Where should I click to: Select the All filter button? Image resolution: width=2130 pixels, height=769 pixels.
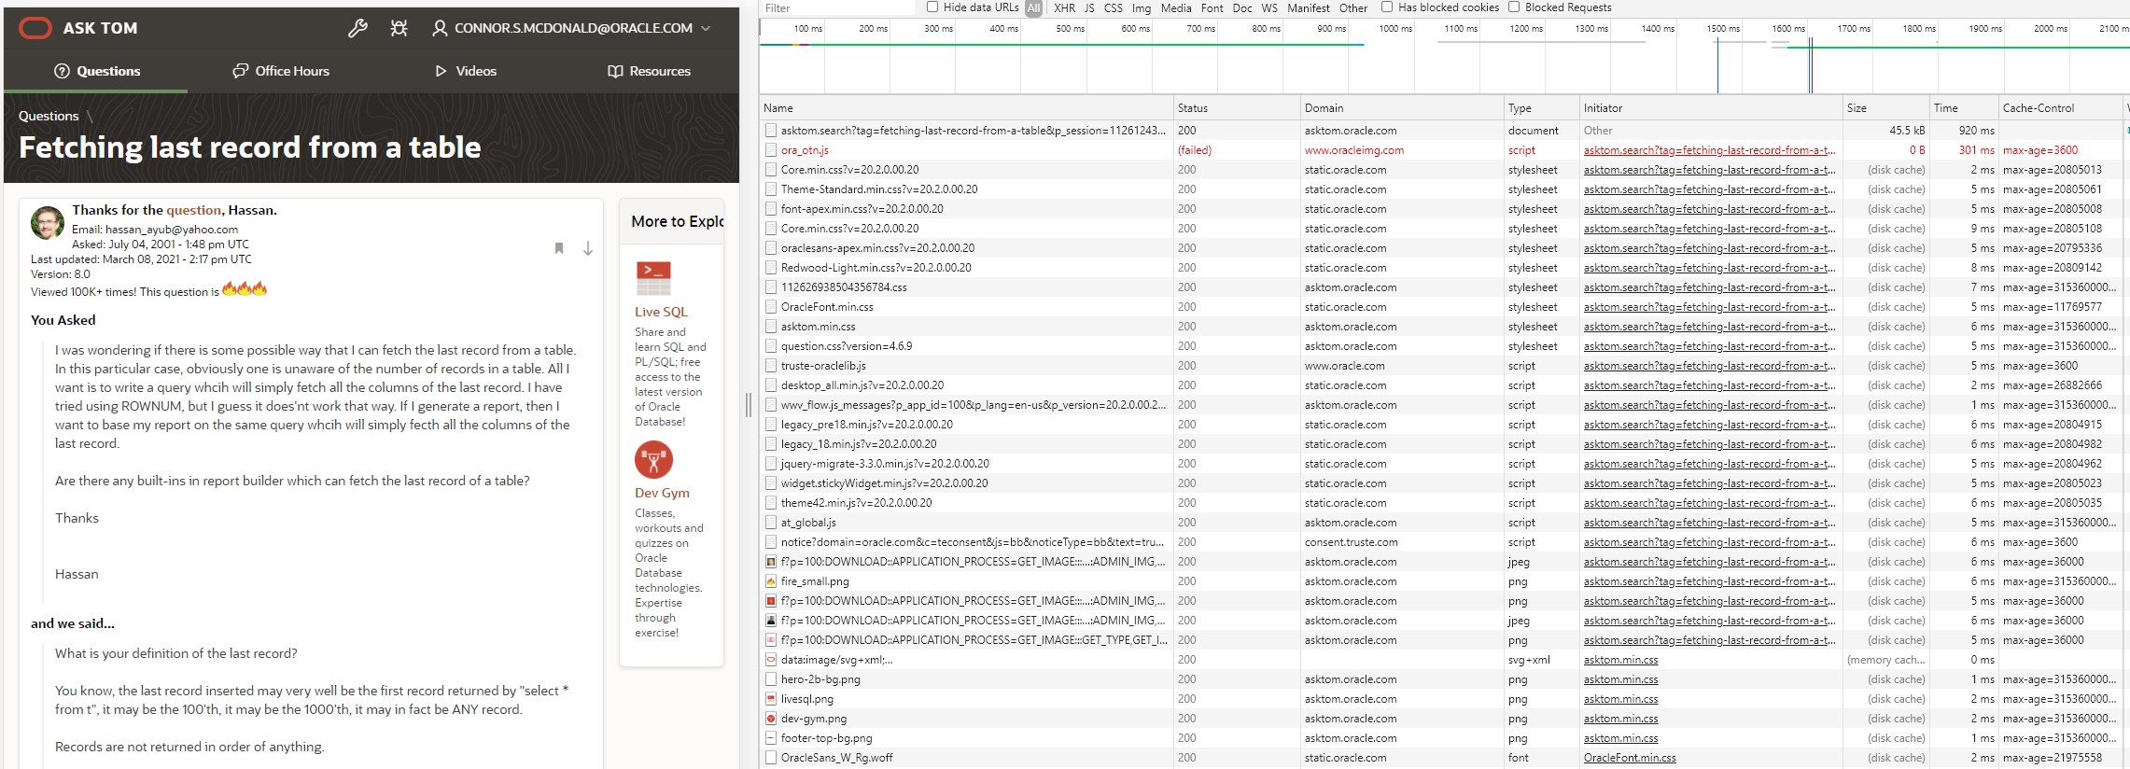point(1033,7)
